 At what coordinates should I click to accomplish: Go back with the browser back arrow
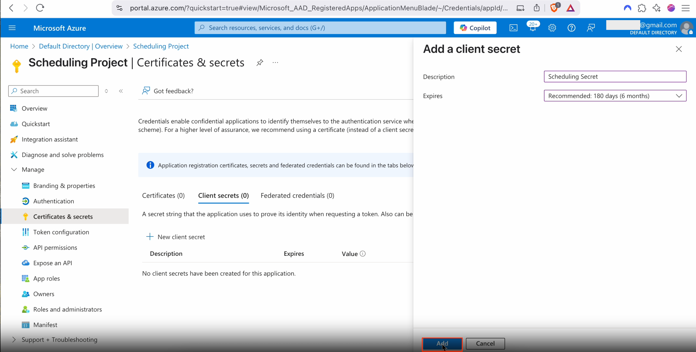click(11, 8)
